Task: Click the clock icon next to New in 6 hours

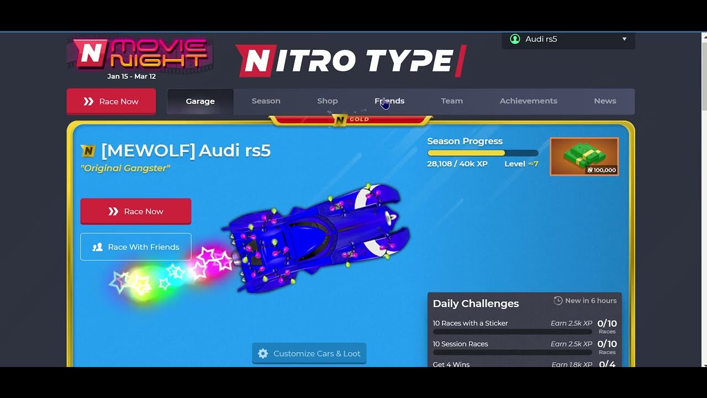Action: [558, 301]
